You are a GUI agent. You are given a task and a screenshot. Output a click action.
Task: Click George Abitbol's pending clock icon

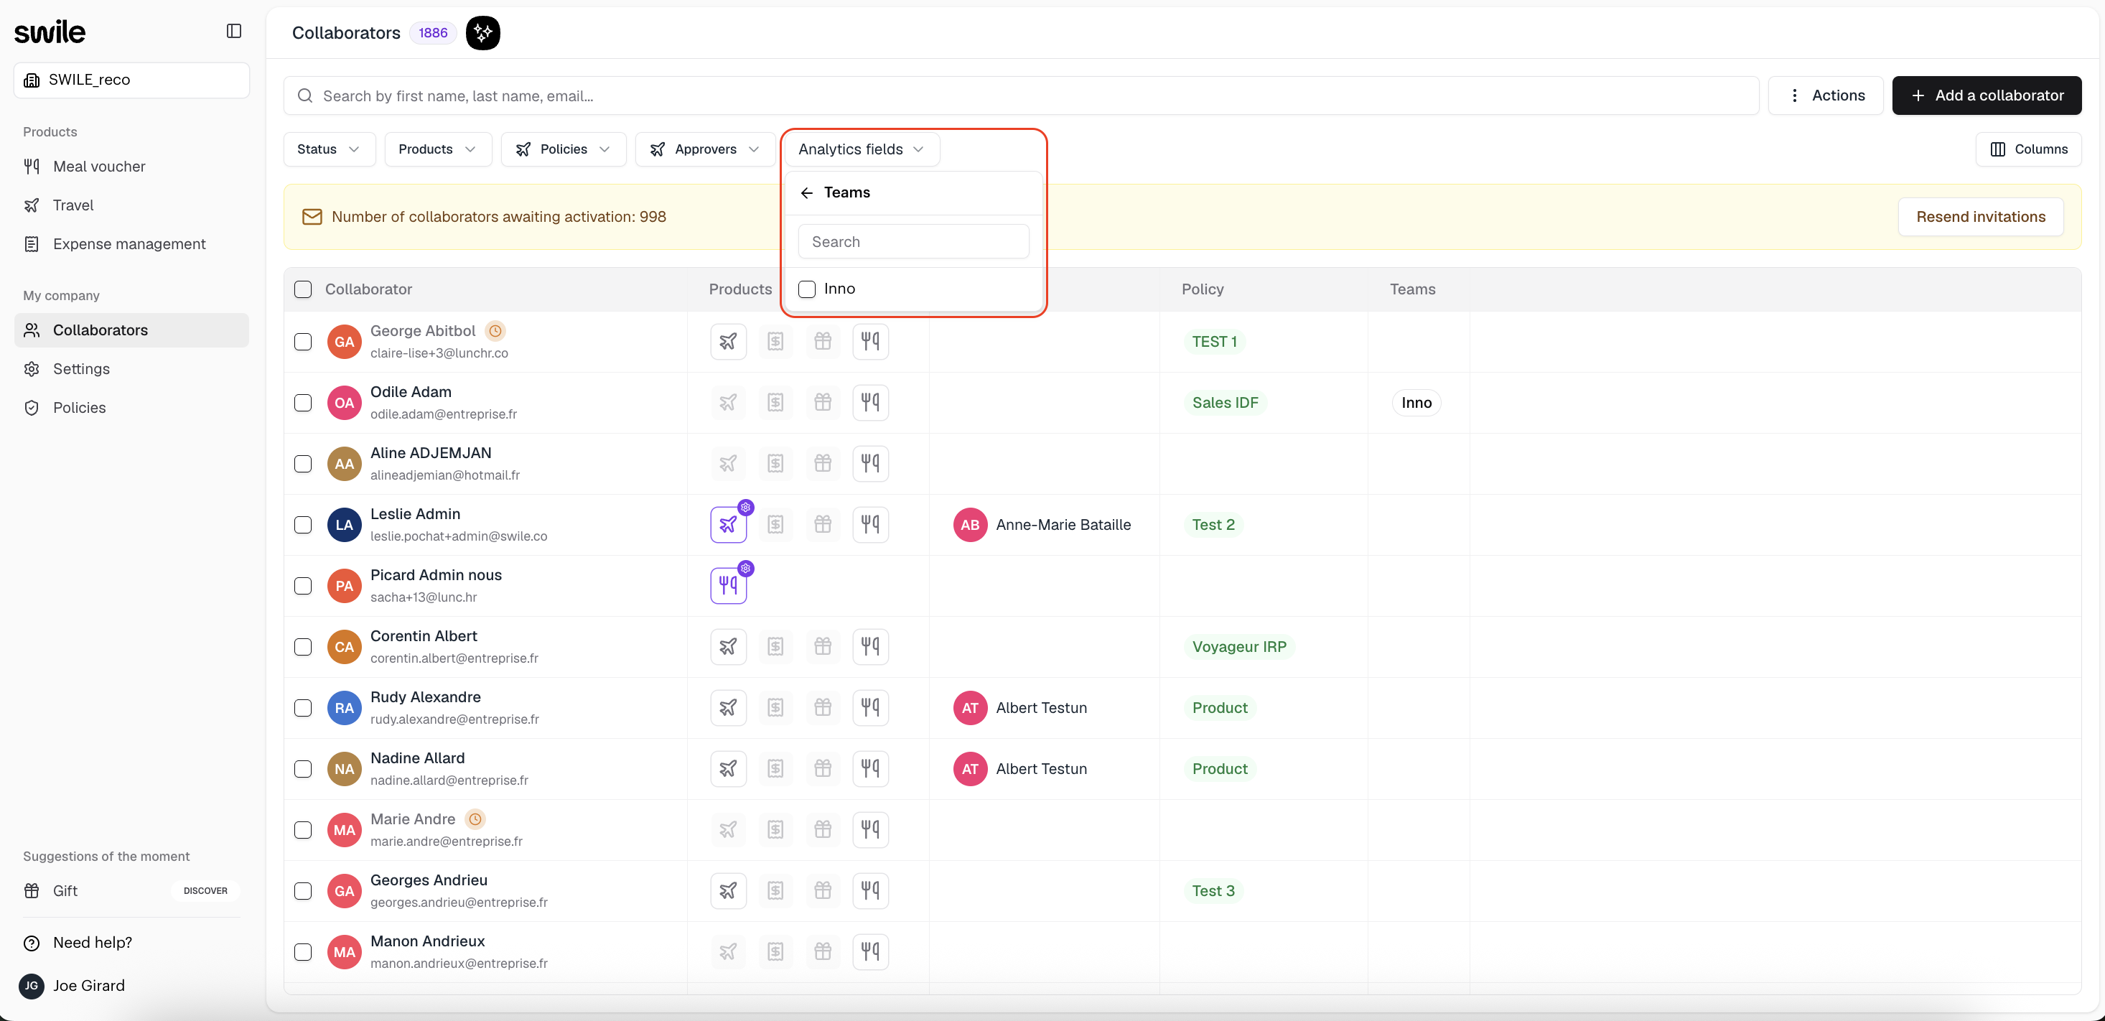(495, 331)
